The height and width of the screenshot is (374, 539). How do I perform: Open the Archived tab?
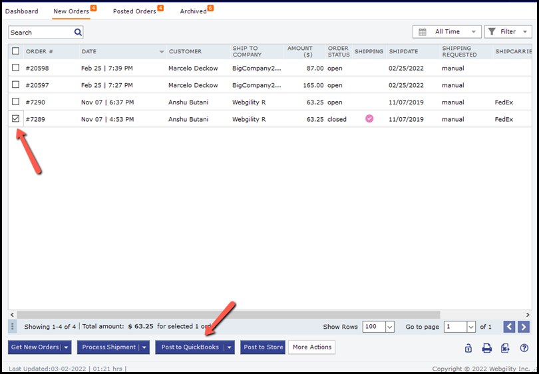193,11
